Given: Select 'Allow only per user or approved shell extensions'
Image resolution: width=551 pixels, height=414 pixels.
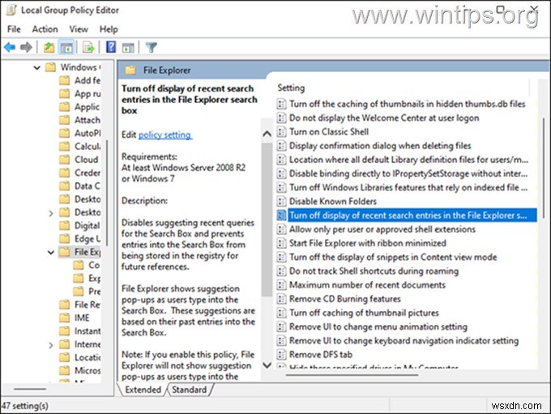Looking at the screenshot, I should click(x=382, y=229).
